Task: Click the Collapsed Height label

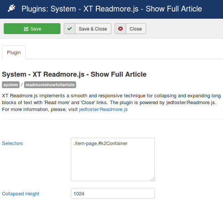Action: pos(21,194)
